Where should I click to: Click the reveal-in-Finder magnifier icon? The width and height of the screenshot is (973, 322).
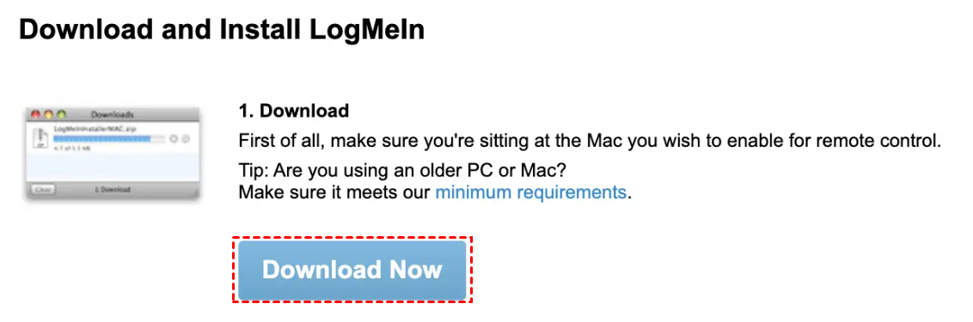pyautogui.click(x=186, y=139)
